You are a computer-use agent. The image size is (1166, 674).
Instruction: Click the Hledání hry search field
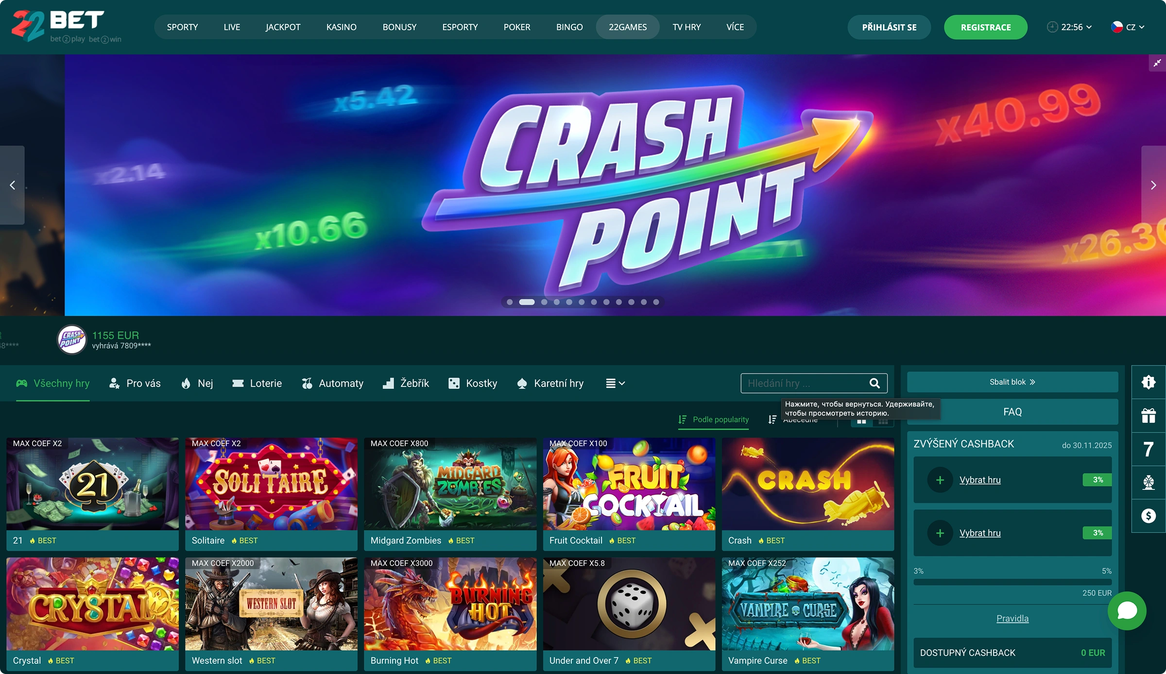coord(814,383)
